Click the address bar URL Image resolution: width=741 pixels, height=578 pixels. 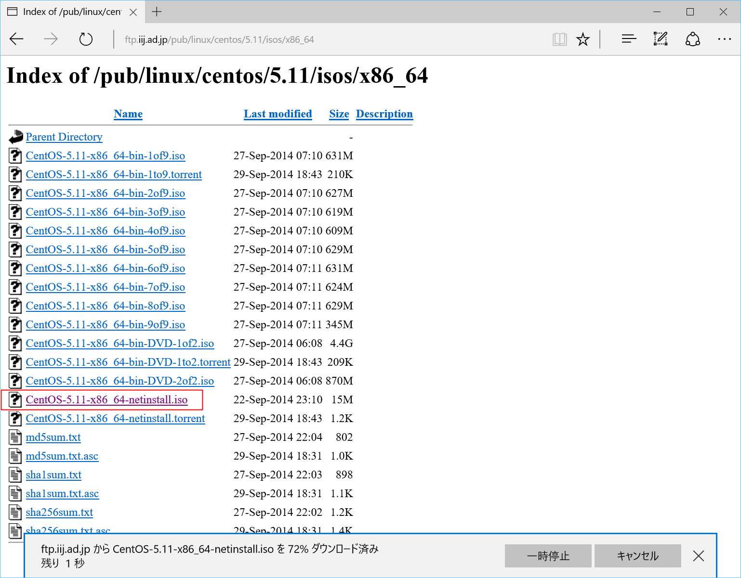pos(219,39)
